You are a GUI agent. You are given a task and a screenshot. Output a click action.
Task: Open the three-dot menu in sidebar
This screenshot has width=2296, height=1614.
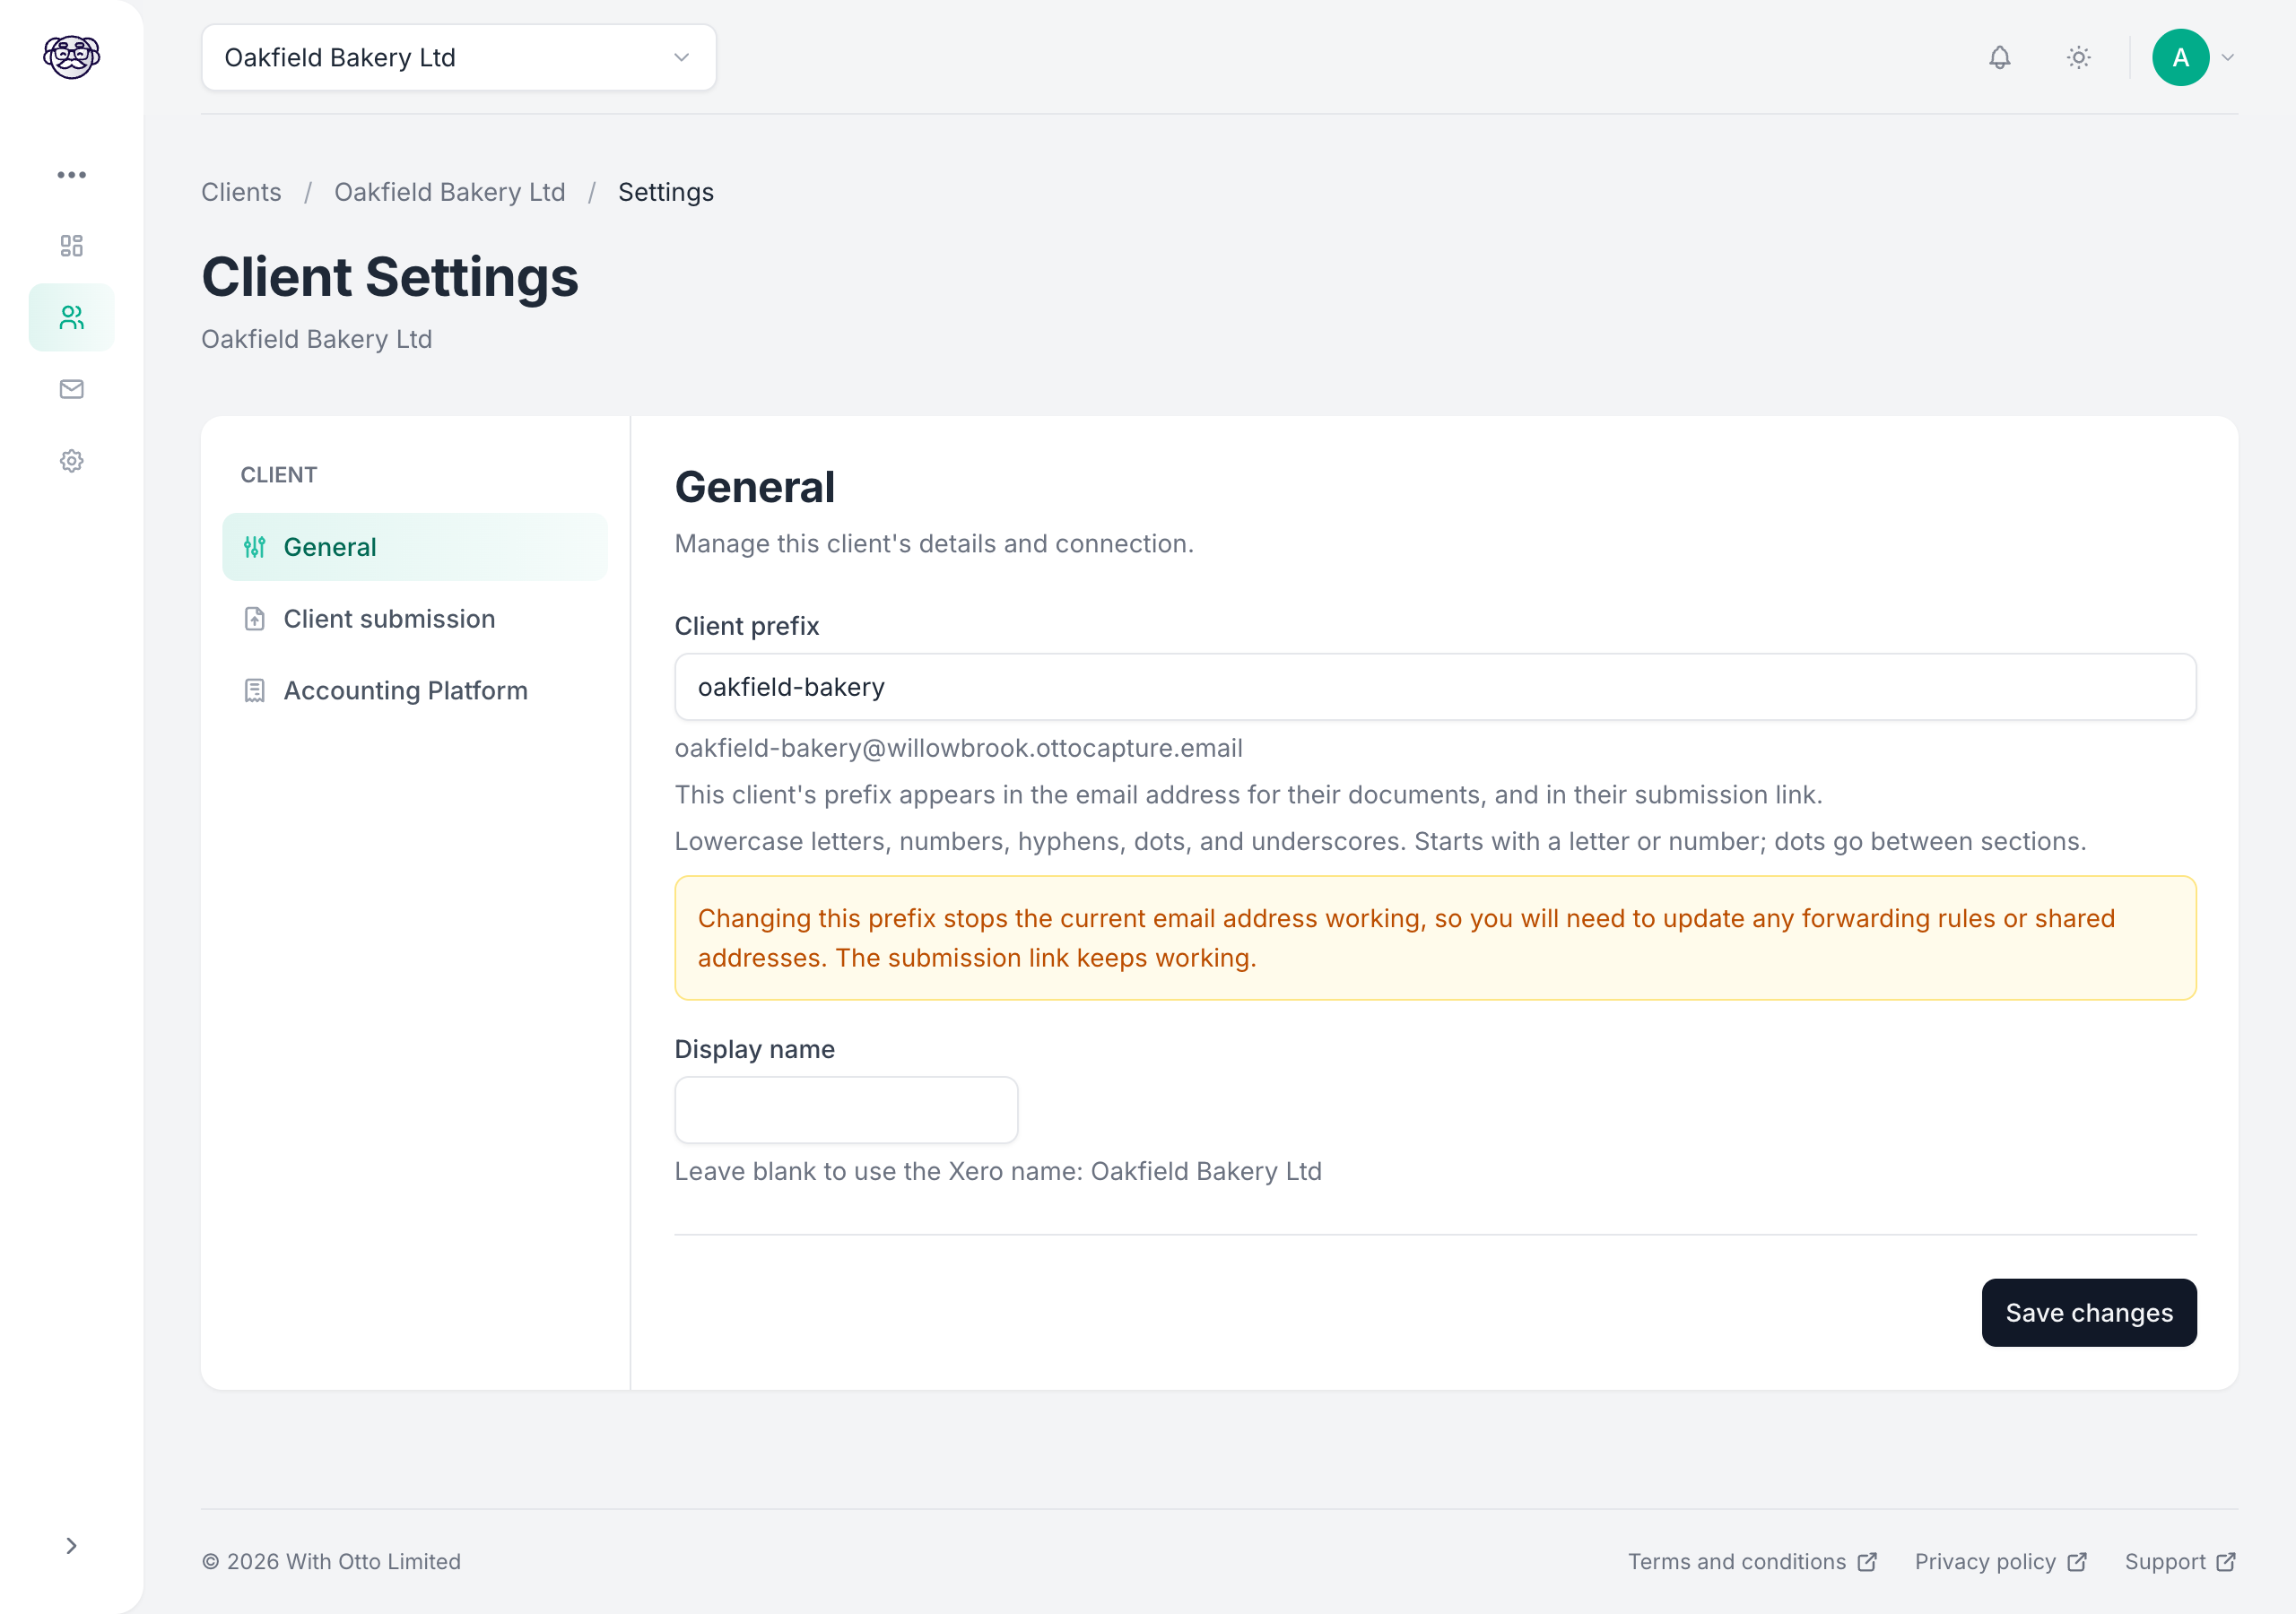point(71,175)
